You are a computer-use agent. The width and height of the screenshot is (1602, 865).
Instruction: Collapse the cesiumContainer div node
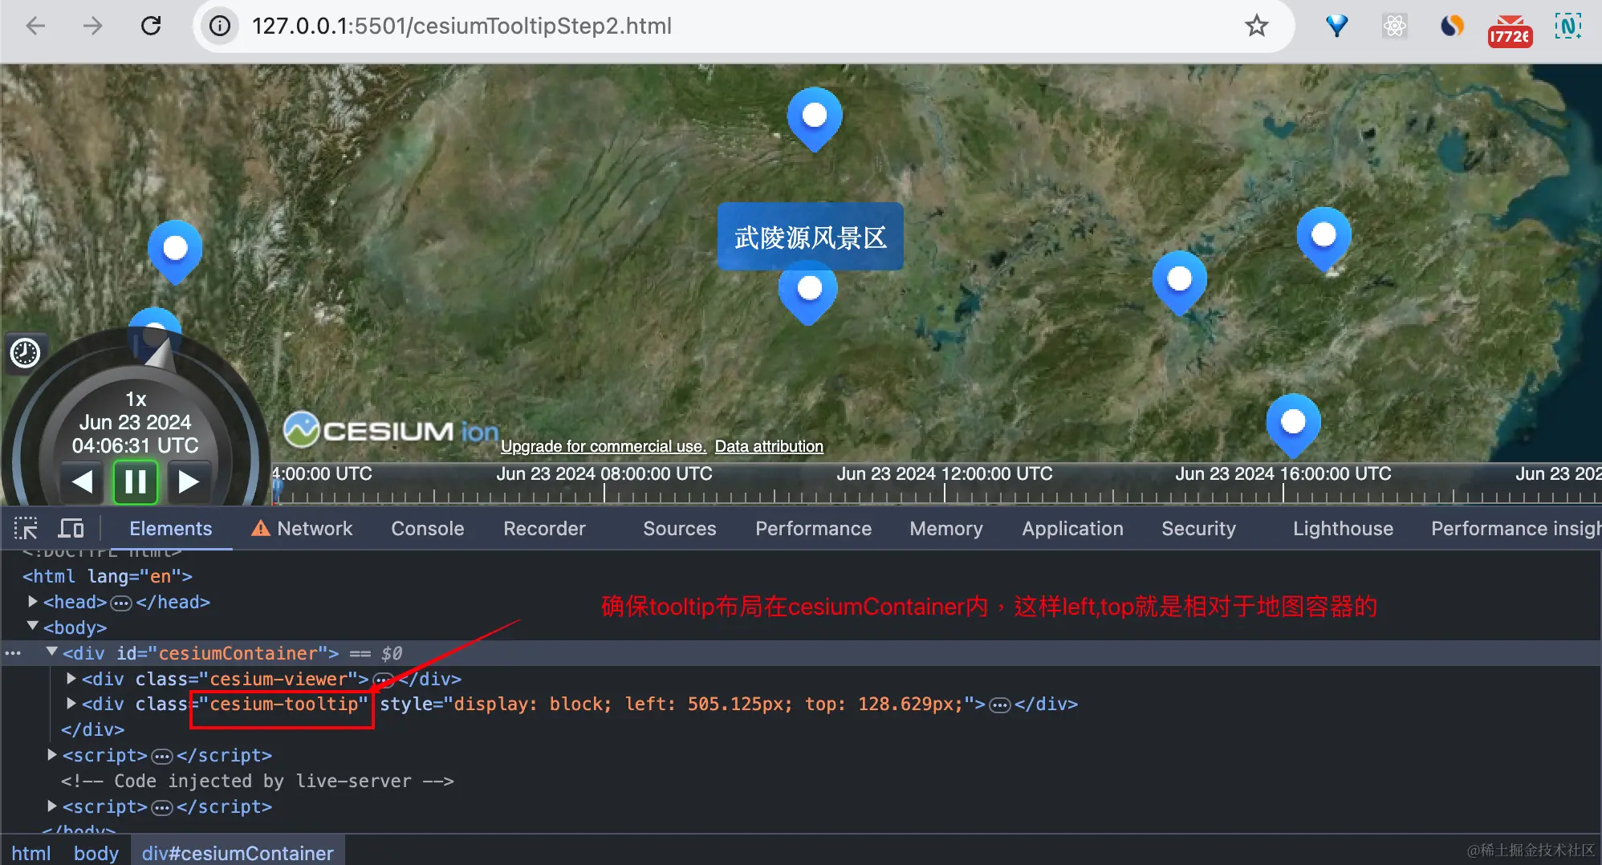point(52,652)
